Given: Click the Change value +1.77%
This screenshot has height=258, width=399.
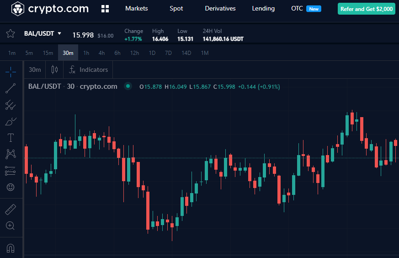Looking at the screenshot, I should tap(133, 39).
